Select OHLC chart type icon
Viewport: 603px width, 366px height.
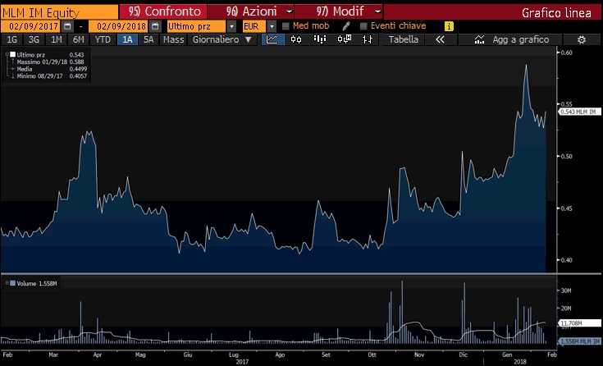368,39
